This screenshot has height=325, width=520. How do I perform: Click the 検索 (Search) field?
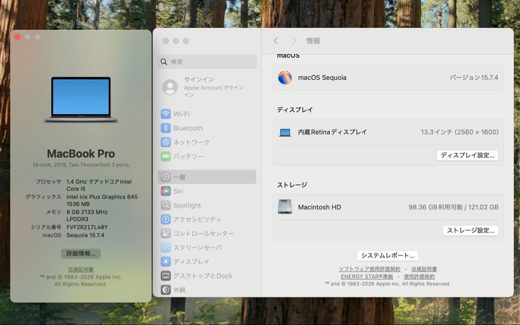tap(207, 62)
